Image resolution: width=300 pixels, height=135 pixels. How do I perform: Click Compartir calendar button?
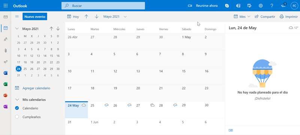(265, 16)
